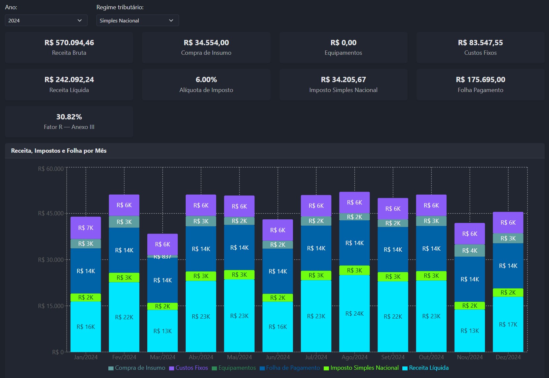Screen dimensions: 549x378
Task: Click Mar/2024 Folha de Pagamento segment
Action: coord(163,280)
